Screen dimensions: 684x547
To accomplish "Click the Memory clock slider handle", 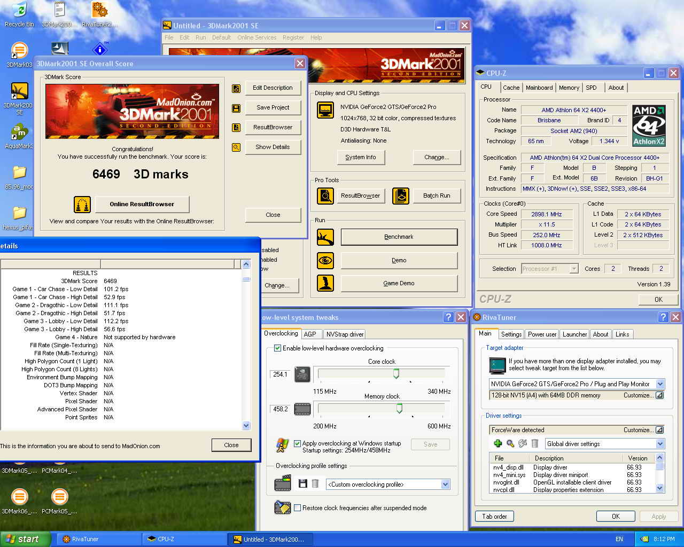I will [399, 409].
